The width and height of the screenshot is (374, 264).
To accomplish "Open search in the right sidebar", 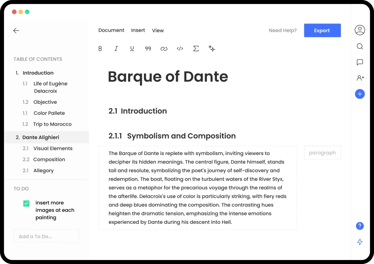I will click(360, 46).
